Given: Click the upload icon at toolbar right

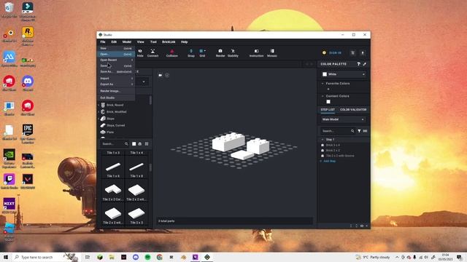Looking at the screenshot, I should pos(363,53).
